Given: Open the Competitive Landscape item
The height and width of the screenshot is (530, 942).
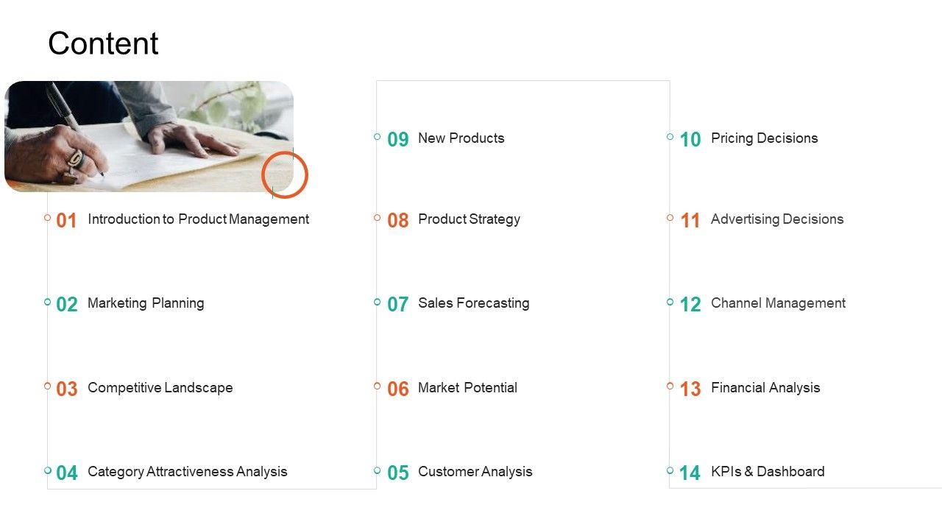Looking at the screenshot, I should coord(160,388).
